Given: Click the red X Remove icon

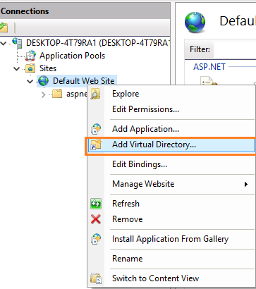Looking at the screenshot, I should (x=96, y=219).
